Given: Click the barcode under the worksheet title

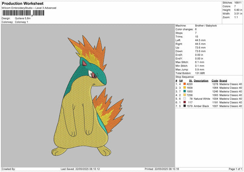Looking at the screenshot, I should [x=23, y=13].
